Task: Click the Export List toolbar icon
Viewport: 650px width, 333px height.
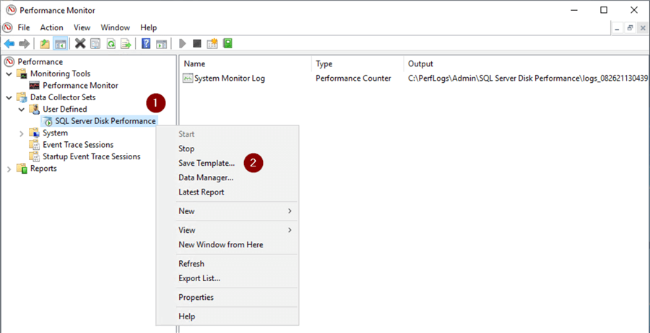Action: pyautogui.click(x=126, y=43)
